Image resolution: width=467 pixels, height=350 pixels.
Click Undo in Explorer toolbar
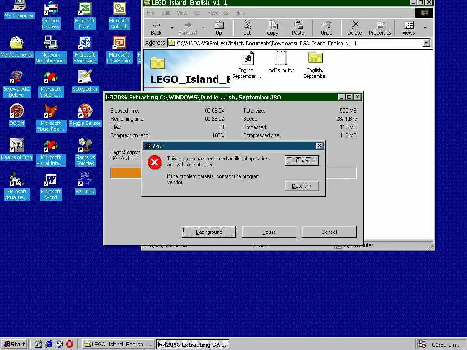(327, 28)
